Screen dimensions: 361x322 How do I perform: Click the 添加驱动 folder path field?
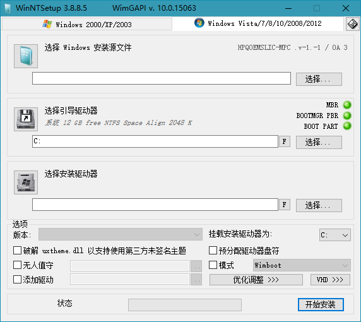(x=130, y=279)
